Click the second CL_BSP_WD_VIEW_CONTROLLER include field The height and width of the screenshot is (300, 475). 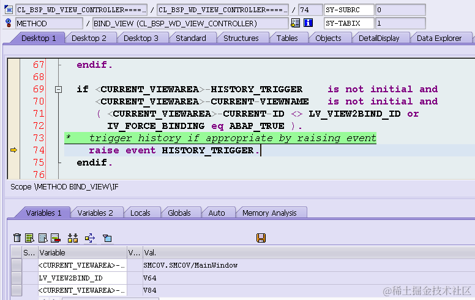(x=223, y=10)
